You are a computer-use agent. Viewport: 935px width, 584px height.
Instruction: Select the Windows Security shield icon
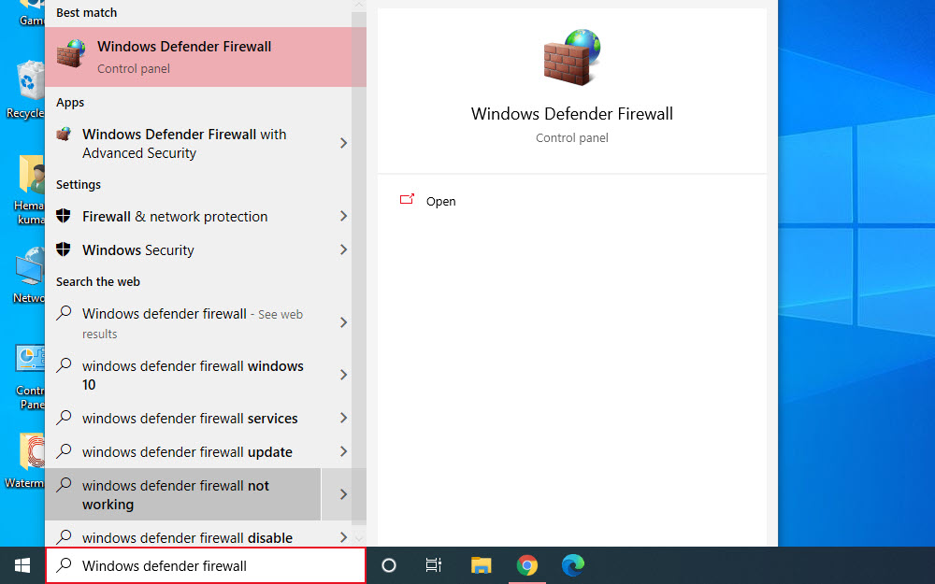coord(64,249)
